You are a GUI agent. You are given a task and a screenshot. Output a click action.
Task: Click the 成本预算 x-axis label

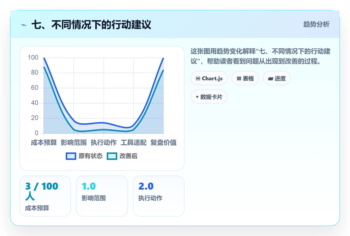coord(44,142)
